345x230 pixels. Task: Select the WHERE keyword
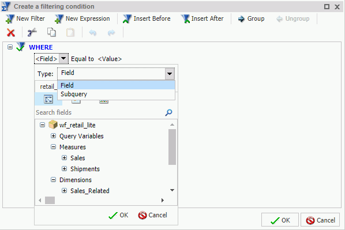click(x=41, y=47)
